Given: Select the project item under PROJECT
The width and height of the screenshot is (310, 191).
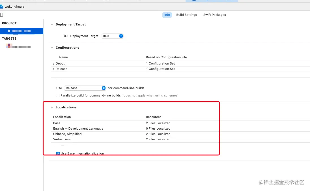Looking at the screenshot, I should coord(21,31).
